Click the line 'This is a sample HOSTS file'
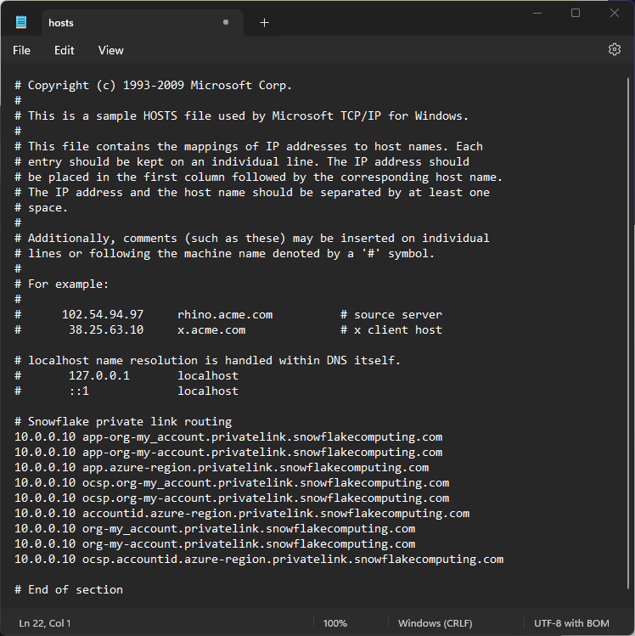 242,116
